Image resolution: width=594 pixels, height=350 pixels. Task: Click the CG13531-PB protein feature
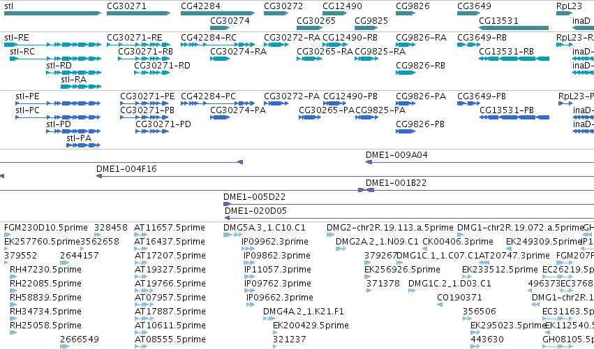click(x=514, y=117)
